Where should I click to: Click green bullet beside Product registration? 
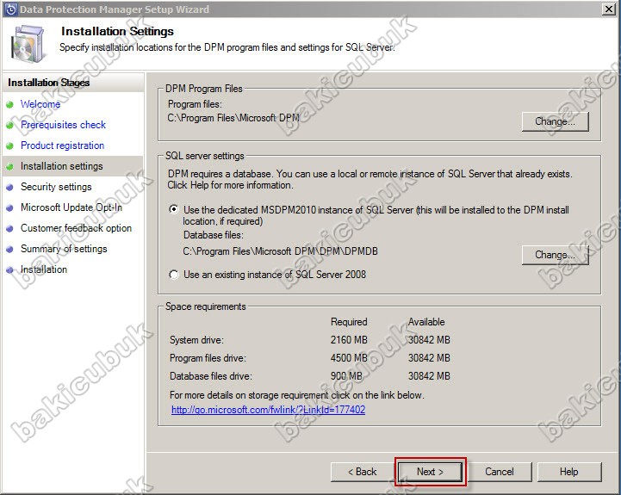click(x=9, y=145)
